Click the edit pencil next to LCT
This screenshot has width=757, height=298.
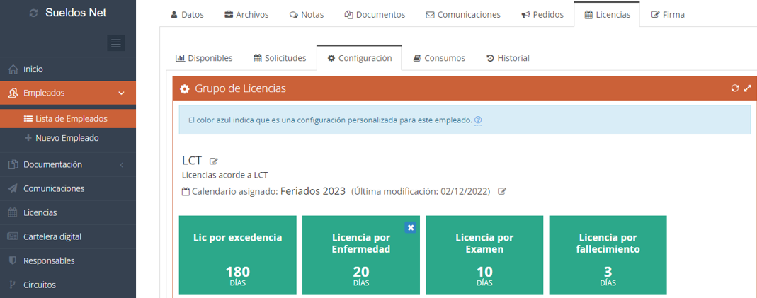(214, 161)
